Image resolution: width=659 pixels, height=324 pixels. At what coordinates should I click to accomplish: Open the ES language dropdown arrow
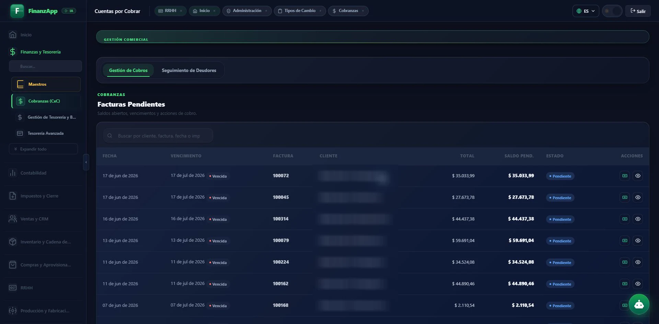pos(593,11)
